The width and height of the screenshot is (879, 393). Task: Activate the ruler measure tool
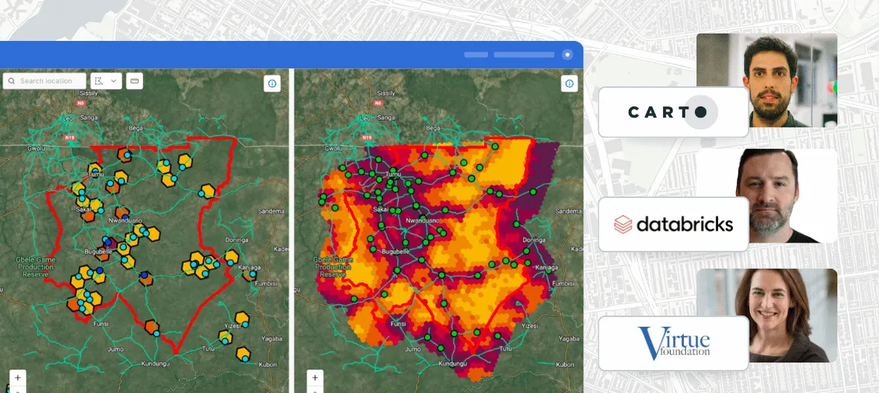pos(135,81)
